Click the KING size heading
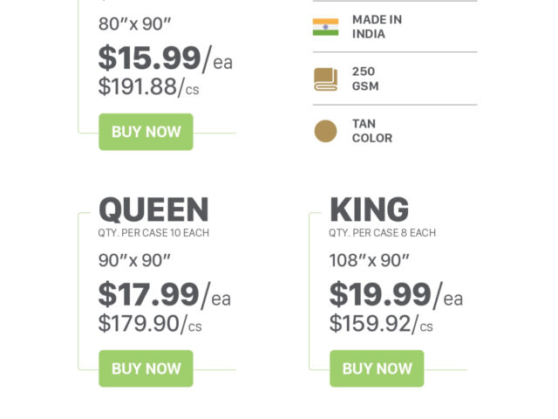 pos(369,210)
